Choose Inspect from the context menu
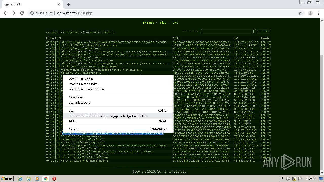Viewport: 324px width, 182px height. click(118, 129)
